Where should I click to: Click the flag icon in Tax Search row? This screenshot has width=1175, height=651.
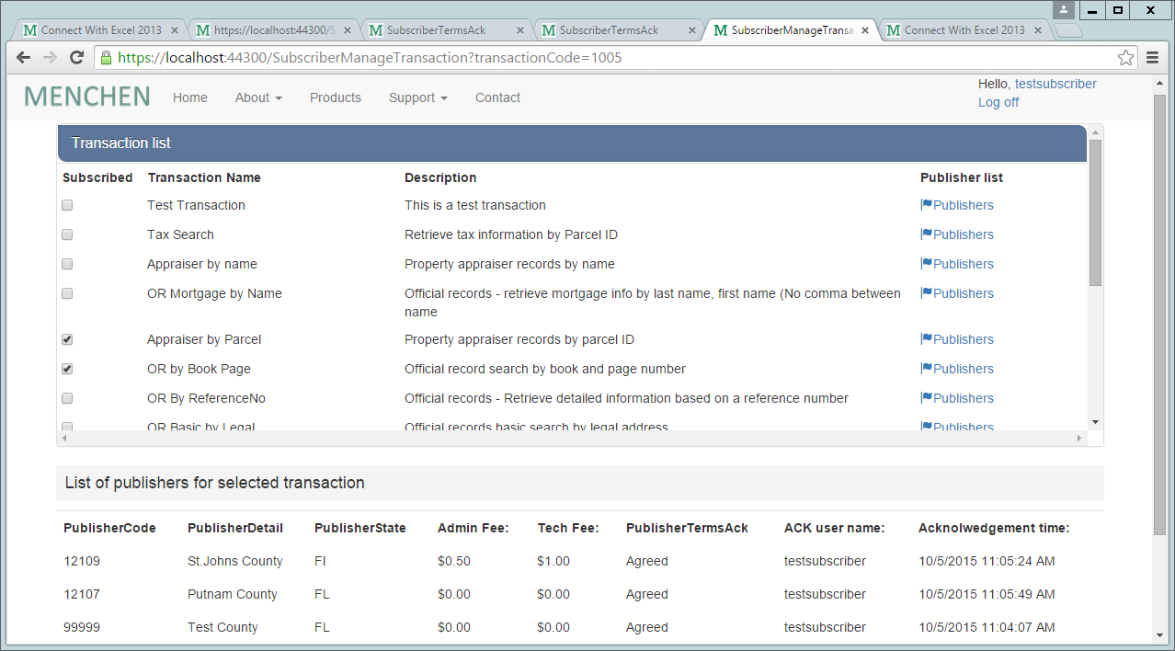926,234
